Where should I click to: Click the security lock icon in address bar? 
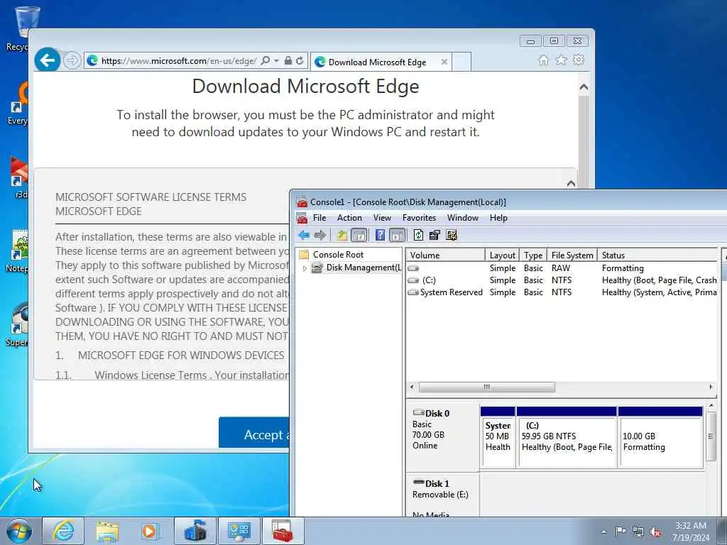(288, 61)
